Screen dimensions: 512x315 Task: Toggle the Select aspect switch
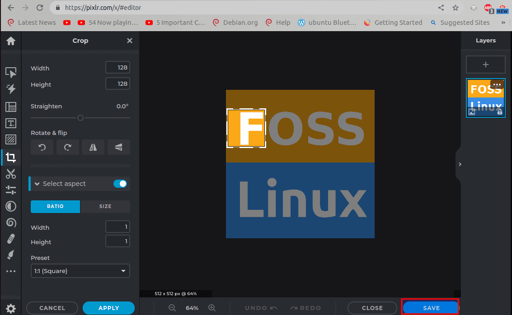[120, 184]
